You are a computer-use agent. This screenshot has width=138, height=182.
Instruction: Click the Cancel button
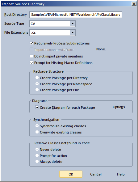[x=96, y=174]
